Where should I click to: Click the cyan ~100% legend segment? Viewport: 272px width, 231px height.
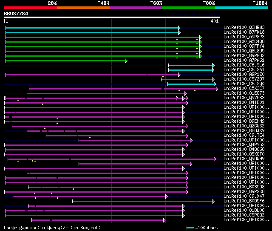(241, 8)
